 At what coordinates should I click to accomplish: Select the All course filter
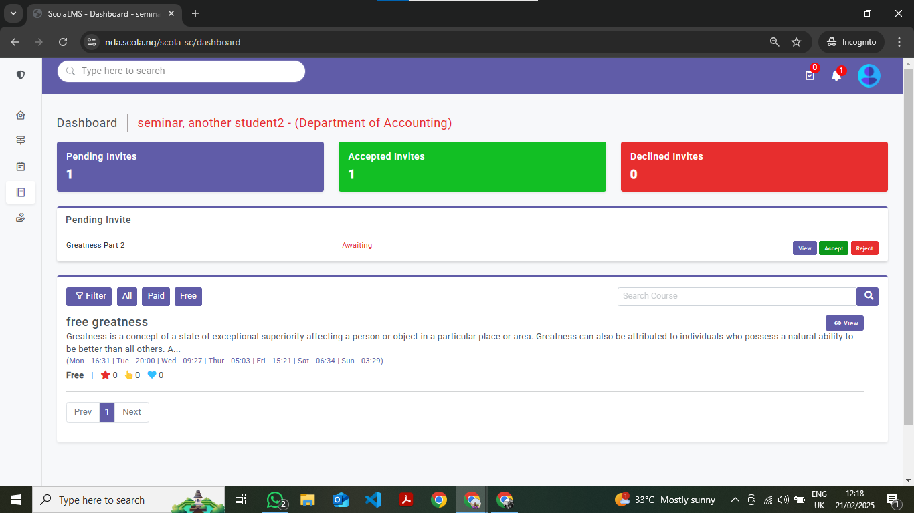pos(127,296)
